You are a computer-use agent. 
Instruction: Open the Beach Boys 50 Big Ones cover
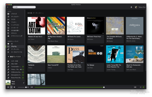(56, 26)
